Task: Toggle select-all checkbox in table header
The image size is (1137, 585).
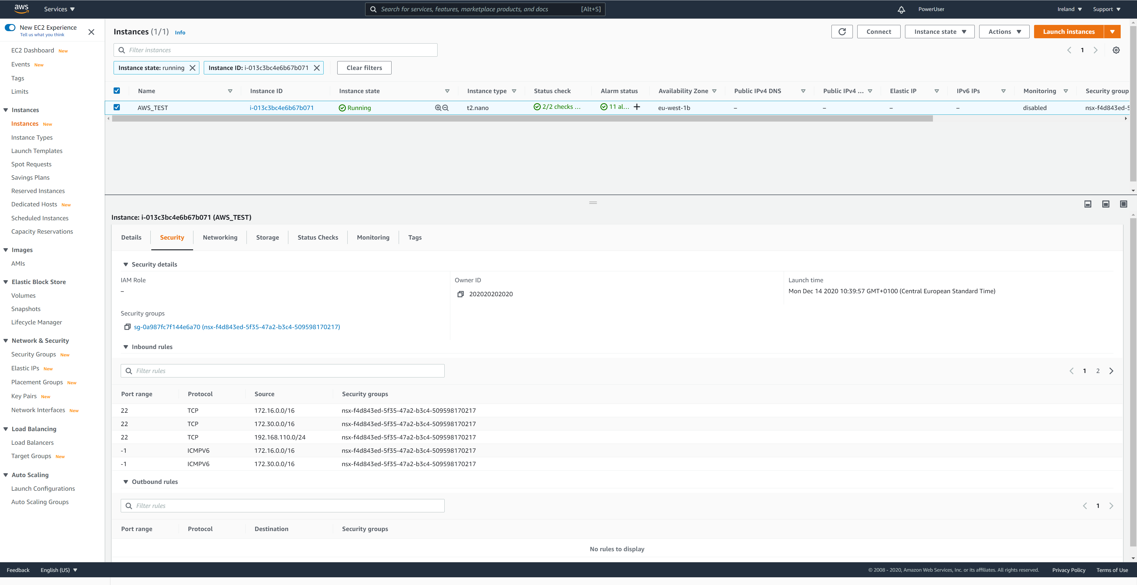Action: coord(117,91)
